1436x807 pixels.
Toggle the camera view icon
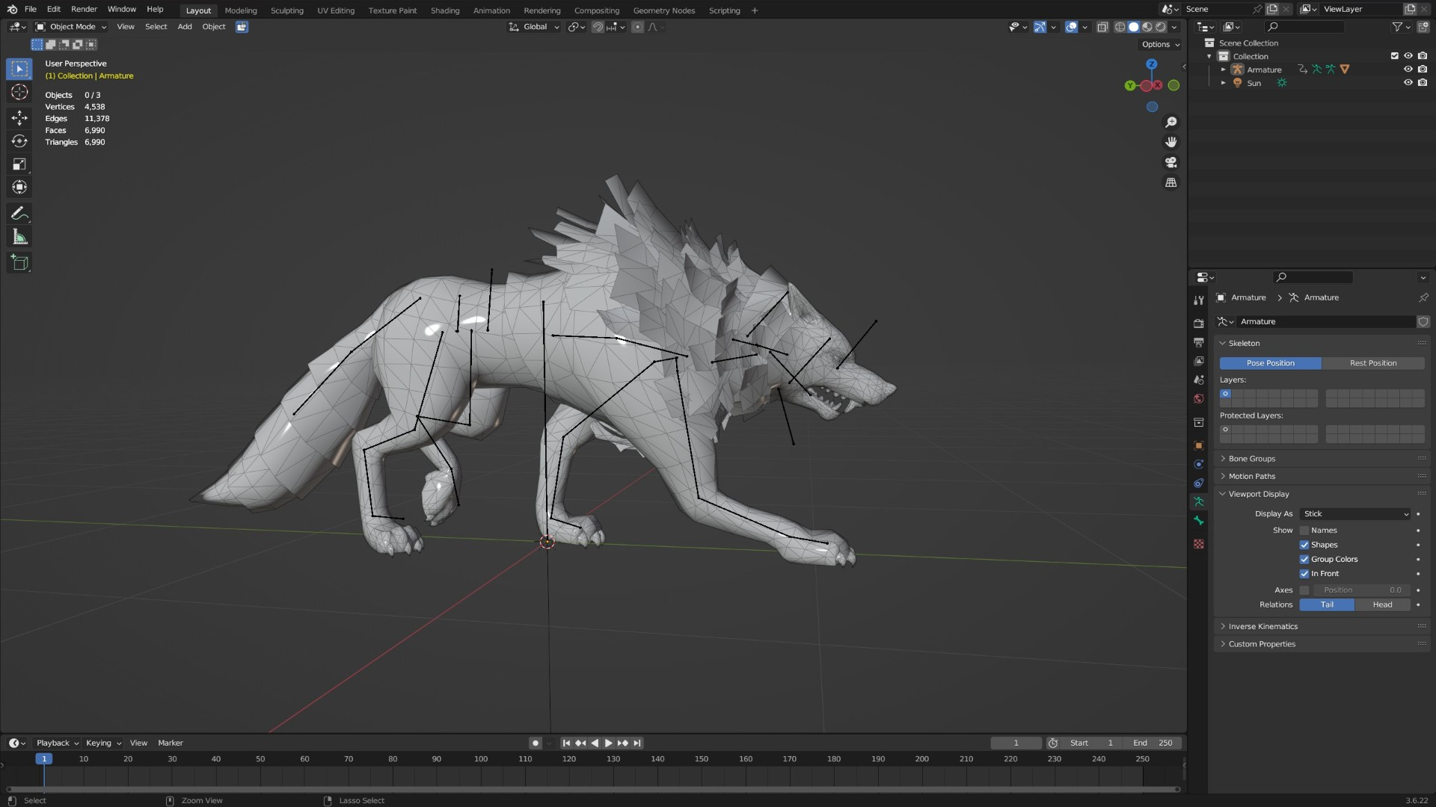(x=1171, y=162)
